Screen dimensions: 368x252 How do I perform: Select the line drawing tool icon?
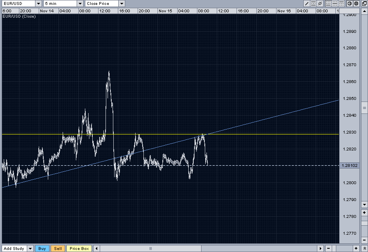point(307,3)
